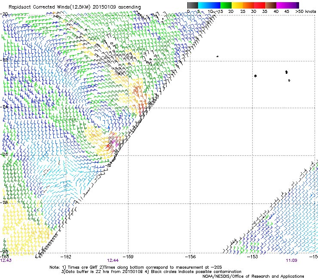Click the purple '12:43' swath time label
Image resolution: width=318 pixels, height=279 pixels.
(x=6, y=261)
